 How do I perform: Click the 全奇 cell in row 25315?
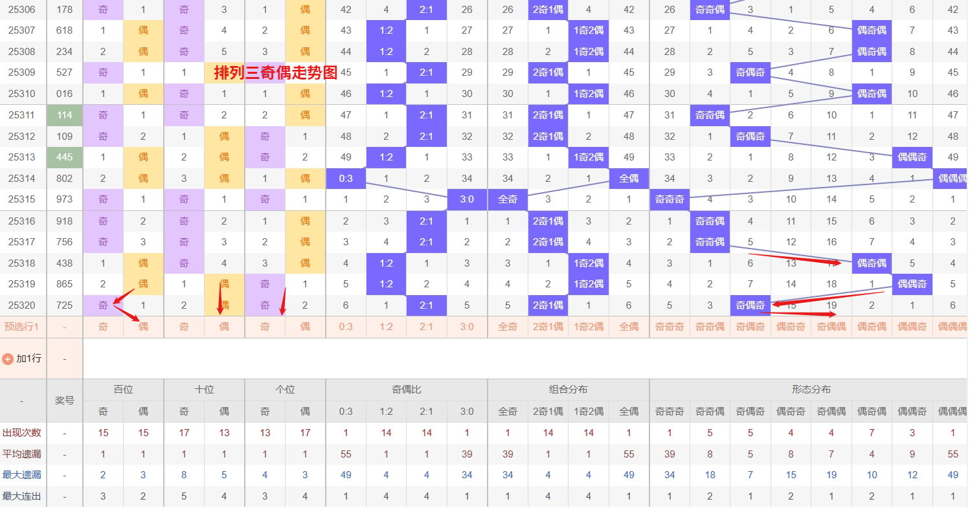click(x=508, y=199)
